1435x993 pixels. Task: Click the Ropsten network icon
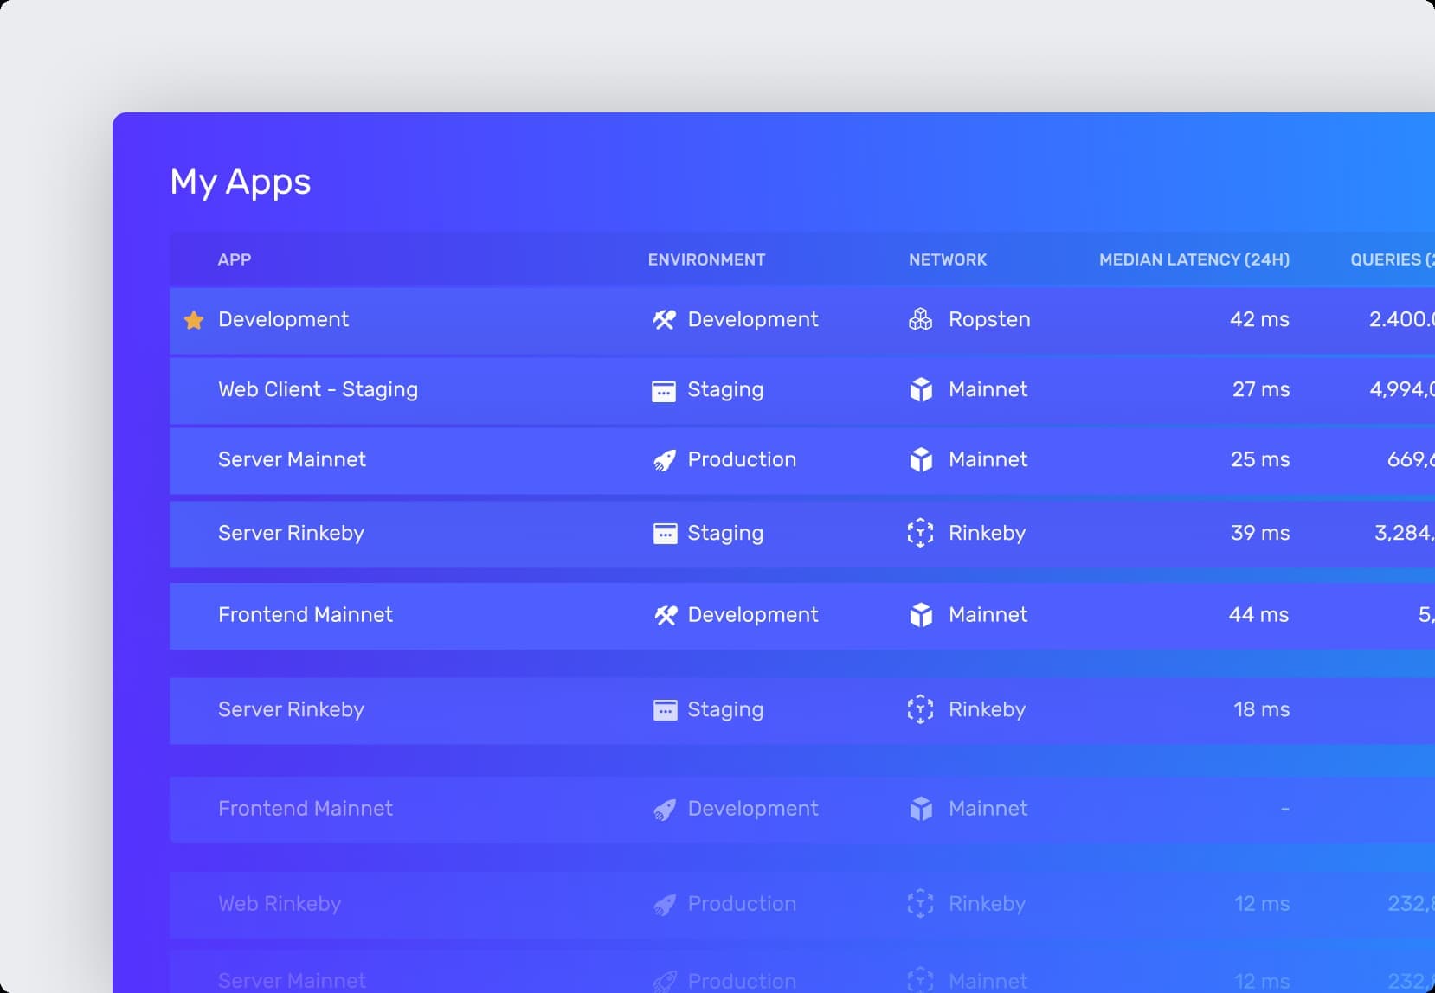click(x=921, y=320)
